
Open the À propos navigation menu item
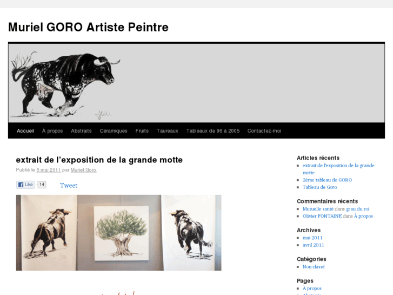click(x=52, y=131)
